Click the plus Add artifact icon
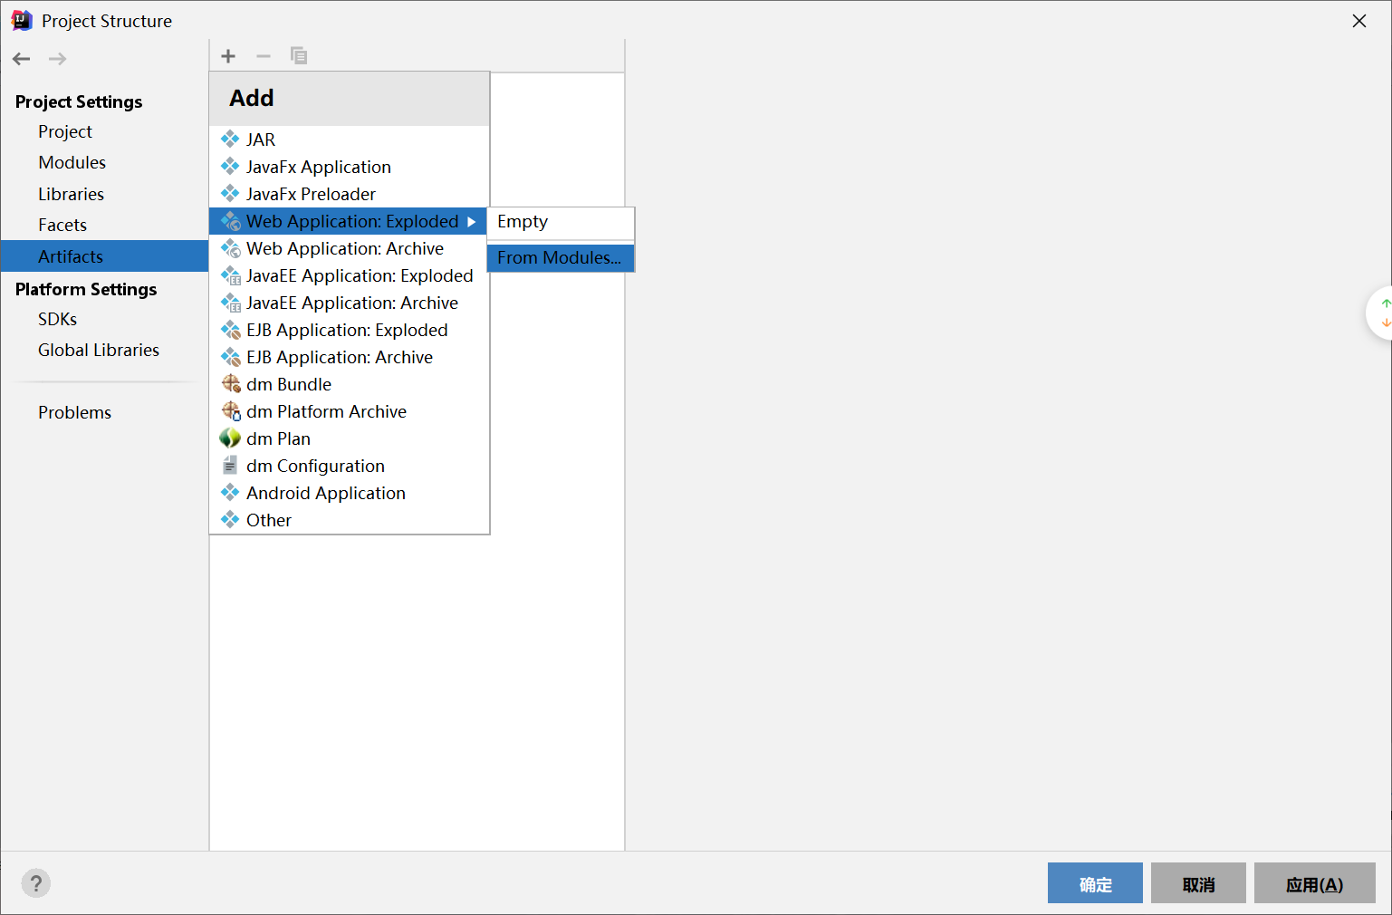This screenshot has width=1392, height=915. (x=228, y=56)
